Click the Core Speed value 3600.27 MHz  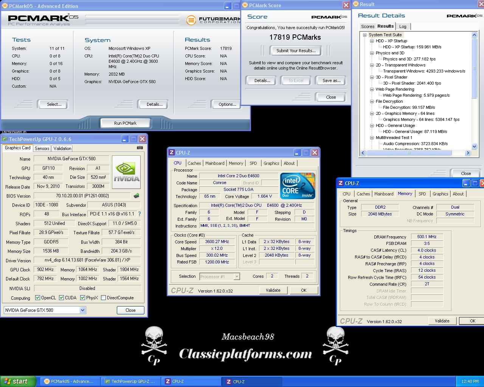click(217, 242)
